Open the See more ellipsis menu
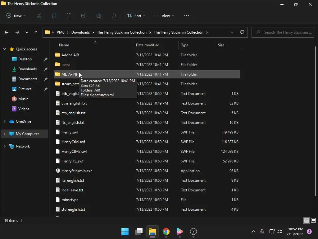Screen dimensions: 318x239 187,16
